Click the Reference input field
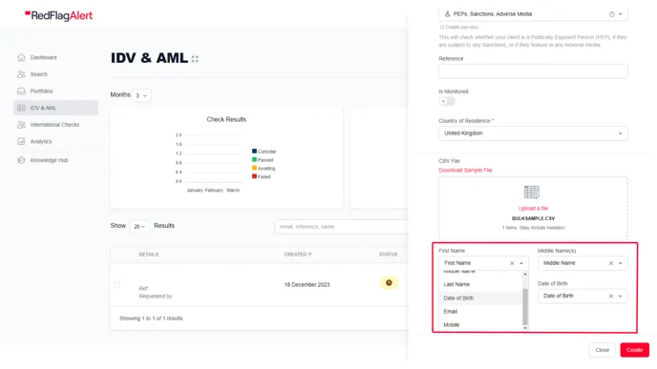Image resolution: width=657 pixels, height=369 pixels. (x=533, y=72)
